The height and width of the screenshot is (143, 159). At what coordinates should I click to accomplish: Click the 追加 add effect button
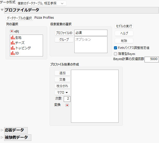pos(62,73)
